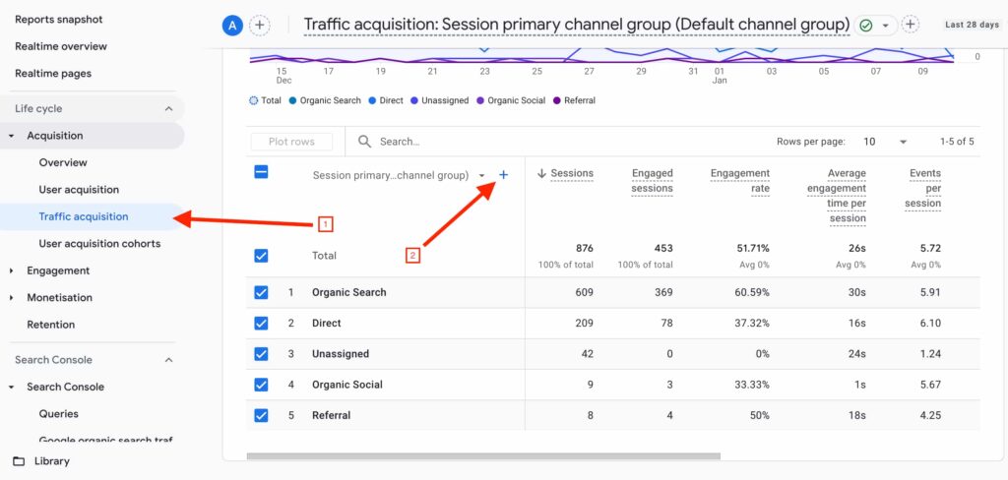Open Session primary channel group dropdown arrow
The width and height of the screenshot is (1008, 480).
pos(482,175)
